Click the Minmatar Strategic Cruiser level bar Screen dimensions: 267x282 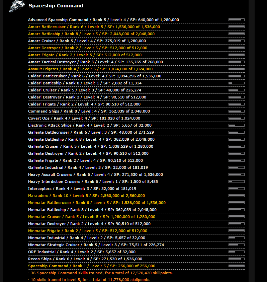tap(237, 245)
